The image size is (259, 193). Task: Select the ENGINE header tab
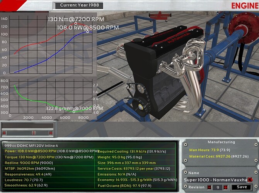[x=244, y=5]
